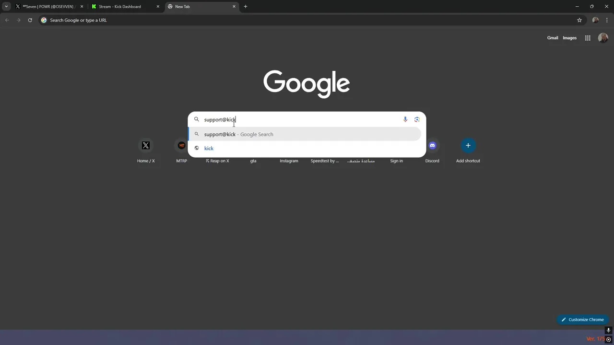Click the voice search microphone icon
The height and width of the screenshot is (345, 614).
pos(405,119)
